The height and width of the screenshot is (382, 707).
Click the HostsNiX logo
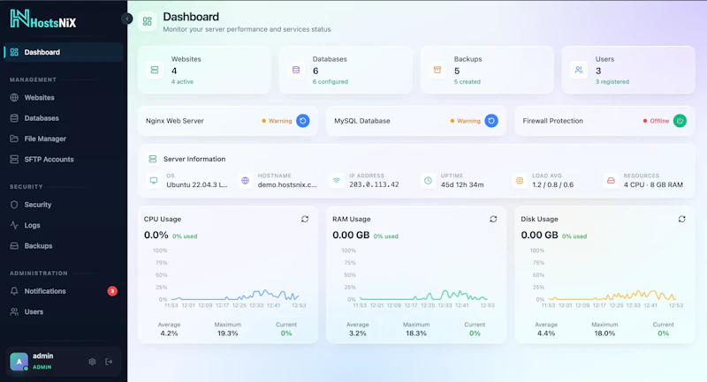tap(42, 19)
